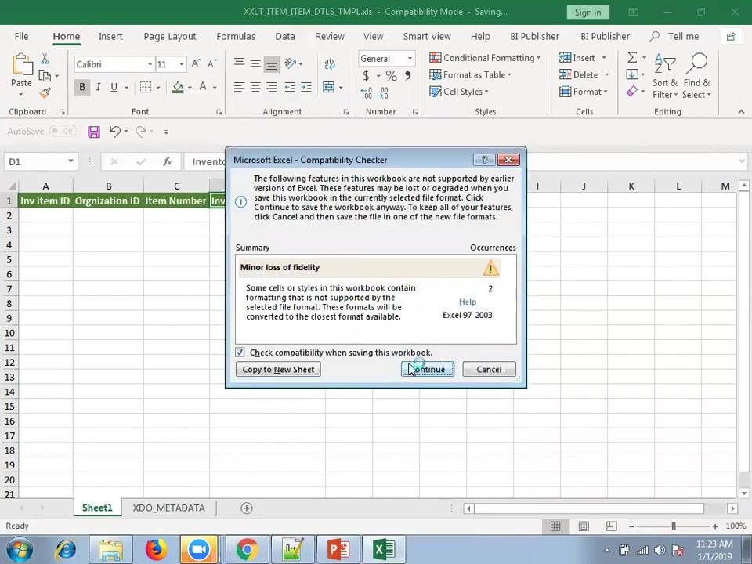Image resolution: width=752 pixels, height=564 pixels.
Task: Toggle Underline formatting
Action: click(114, 87)
